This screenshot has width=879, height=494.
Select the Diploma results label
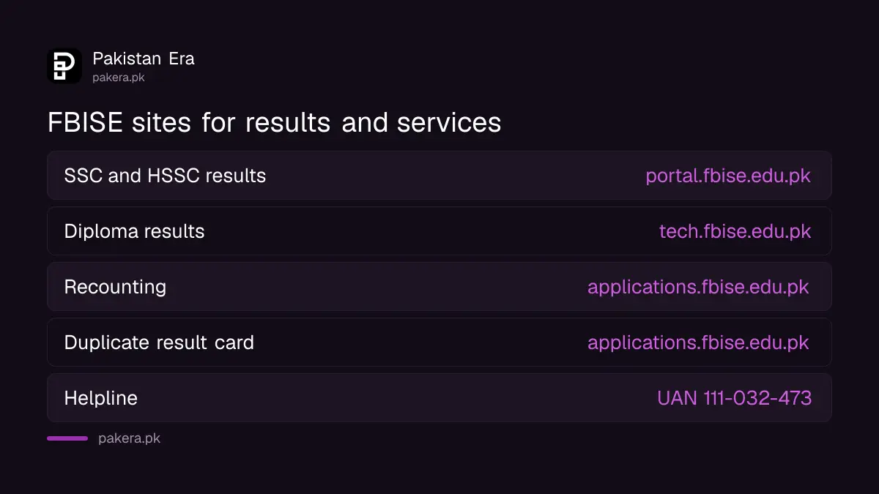click(x=134, y=231)
